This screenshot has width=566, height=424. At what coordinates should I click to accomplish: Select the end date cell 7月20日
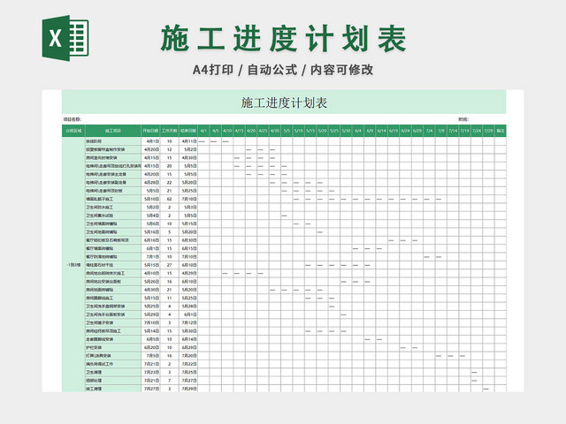188,356
